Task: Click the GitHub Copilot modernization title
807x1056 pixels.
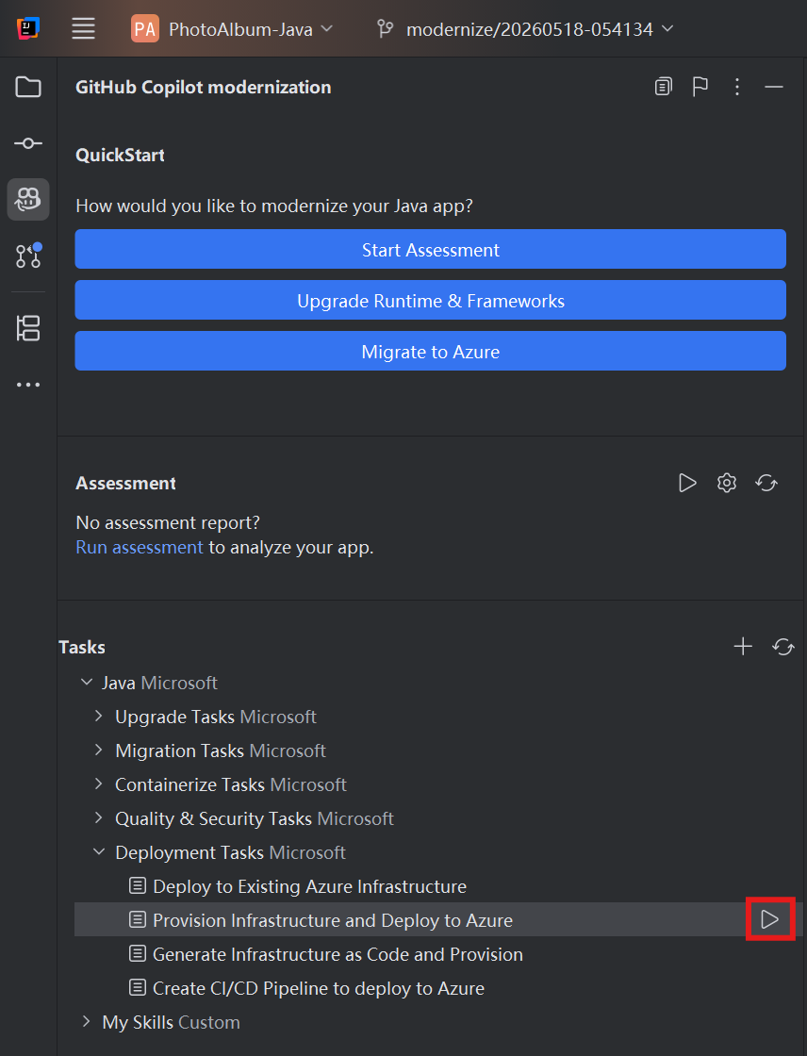Action: 203,87
